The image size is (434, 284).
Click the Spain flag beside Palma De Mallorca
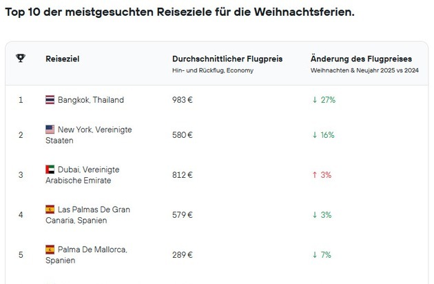click(x=50, y=249)
